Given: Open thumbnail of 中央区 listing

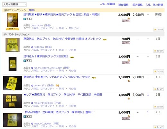Looking at the screenshot, I should coord(13,83).
